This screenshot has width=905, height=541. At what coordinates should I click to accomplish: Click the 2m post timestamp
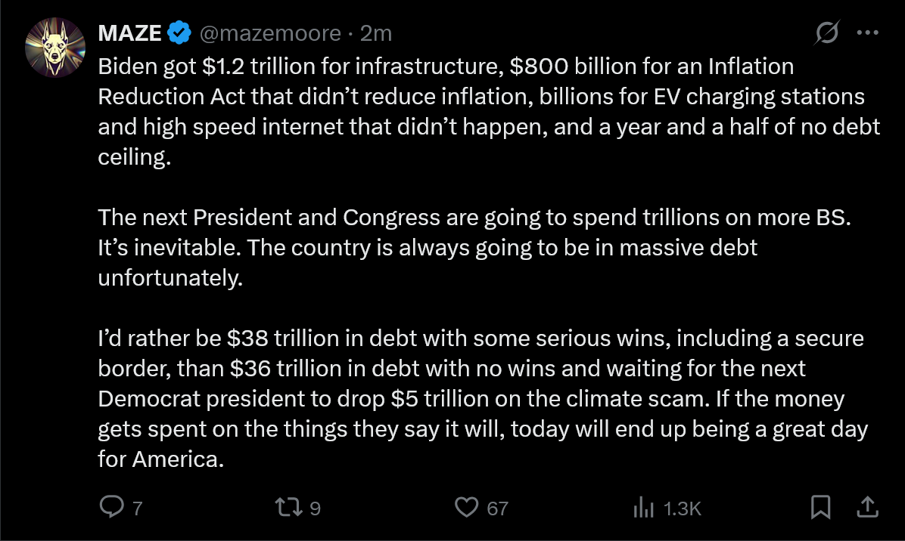click(376, 33)
